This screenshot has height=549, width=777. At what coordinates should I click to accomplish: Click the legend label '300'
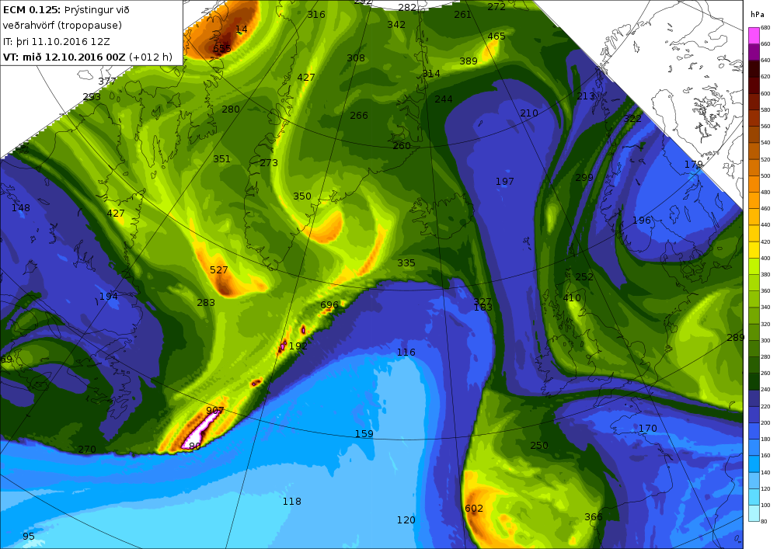[765, 341]
